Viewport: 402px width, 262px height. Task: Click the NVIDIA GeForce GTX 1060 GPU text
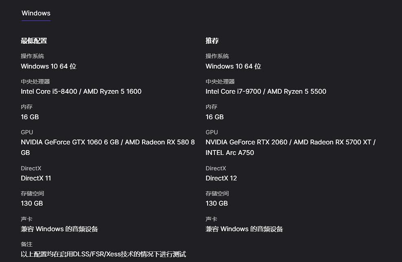(70, 142)
